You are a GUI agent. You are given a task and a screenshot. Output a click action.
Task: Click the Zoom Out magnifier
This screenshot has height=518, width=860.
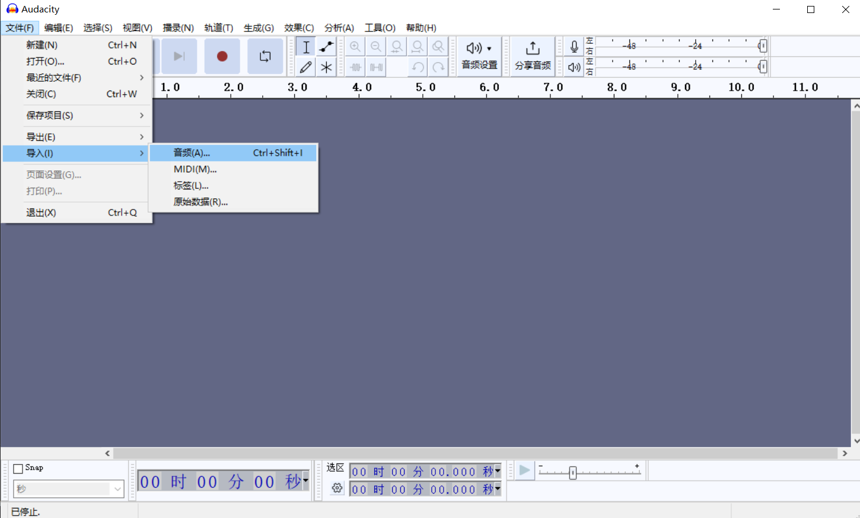pyautogui.click(x=376, y=47)
